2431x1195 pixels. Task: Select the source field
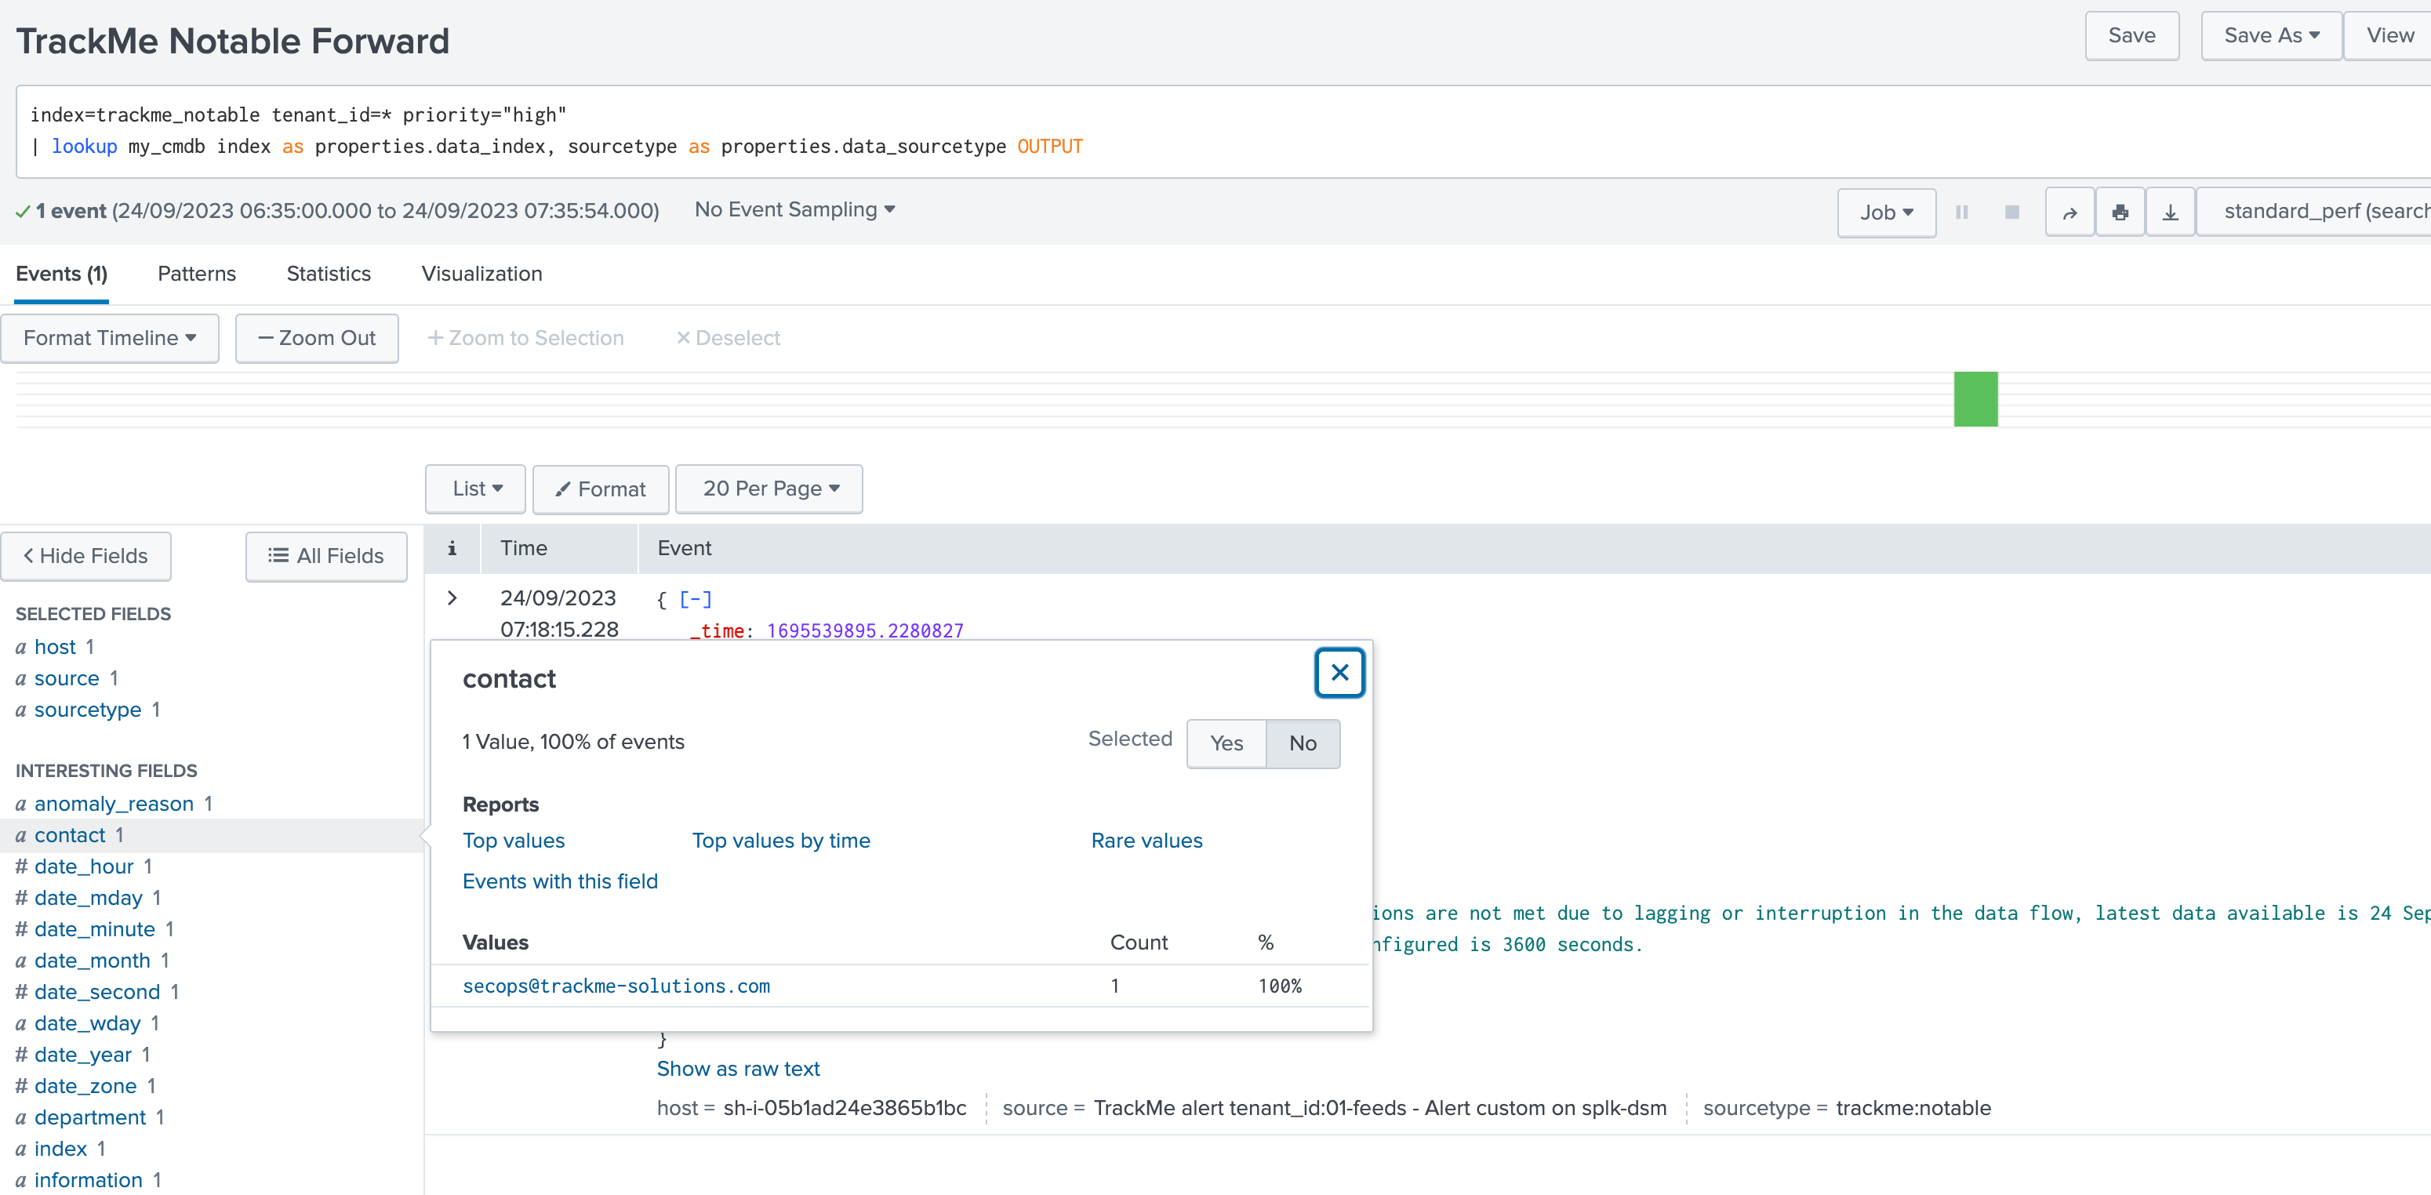point(66,677)
